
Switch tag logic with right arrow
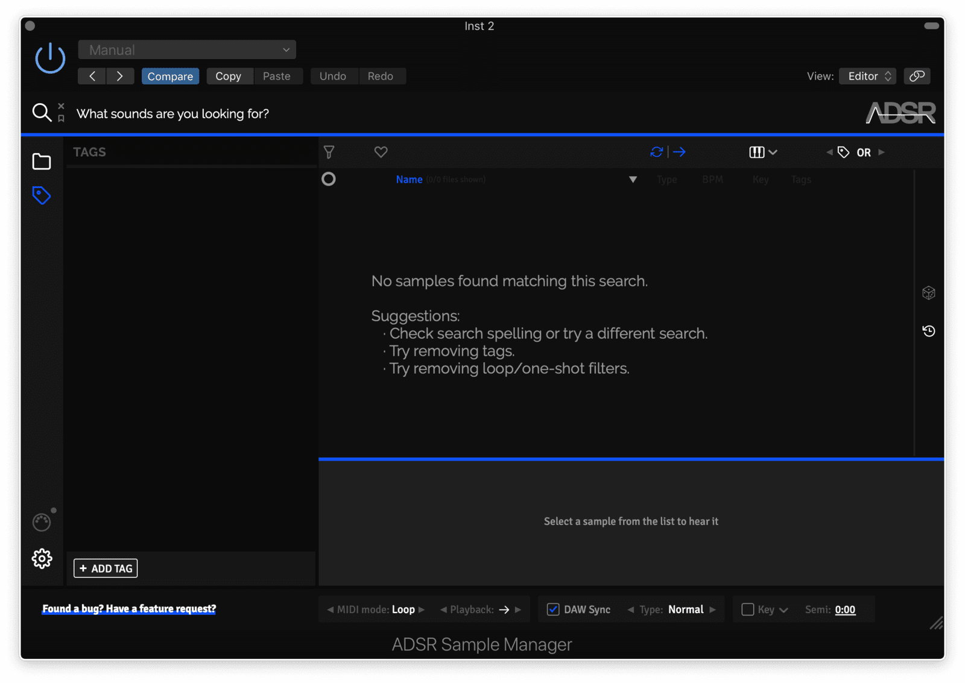[x=881, y=153]
